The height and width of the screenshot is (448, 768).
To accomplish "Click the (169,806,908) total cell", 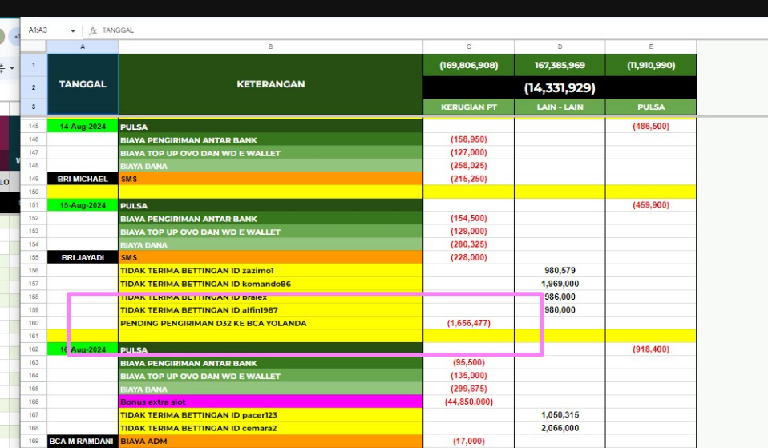I will click(x=469, y=65).
